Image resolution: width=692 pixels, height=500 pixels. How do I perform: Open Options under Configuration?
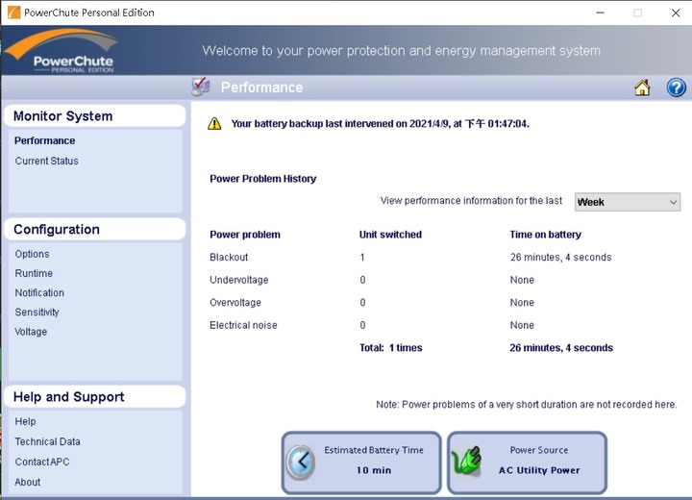click(x=33, y=254)
